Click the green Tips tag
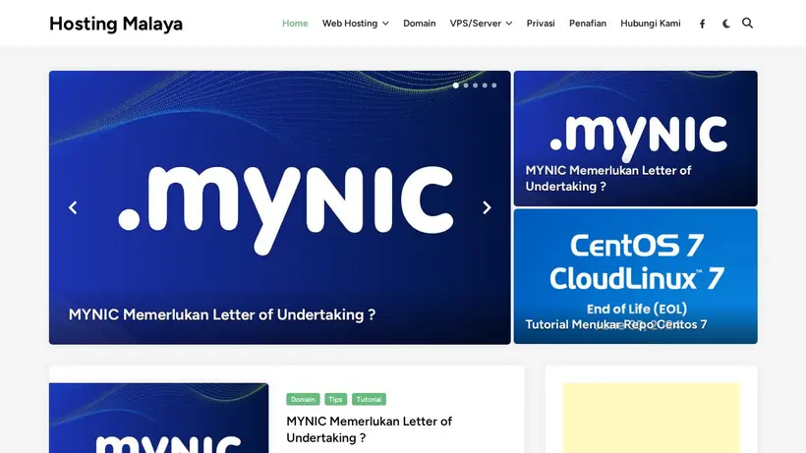This screenshot has width=806, height=453. click(x=335, y=399)
